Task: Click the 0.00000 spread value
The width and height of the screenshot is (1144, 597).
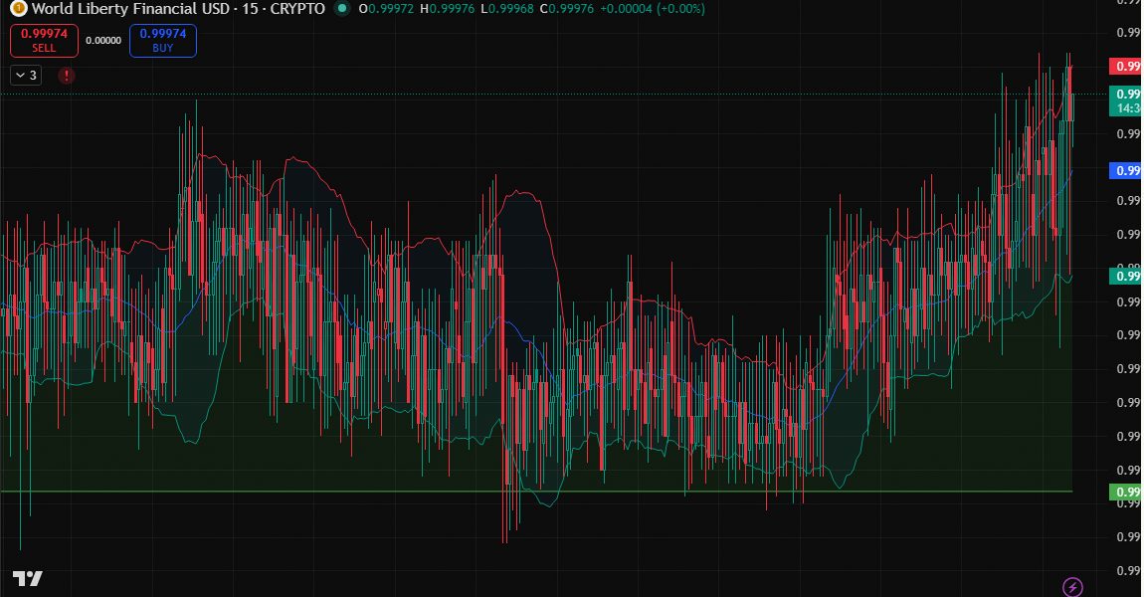Action: pyautogui.click(x=103, y=41)
